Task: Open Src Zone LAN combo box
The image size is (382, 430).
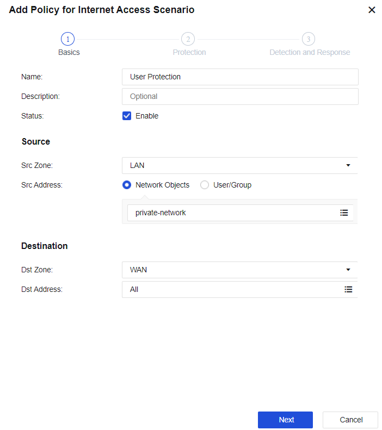Action: 234,165
